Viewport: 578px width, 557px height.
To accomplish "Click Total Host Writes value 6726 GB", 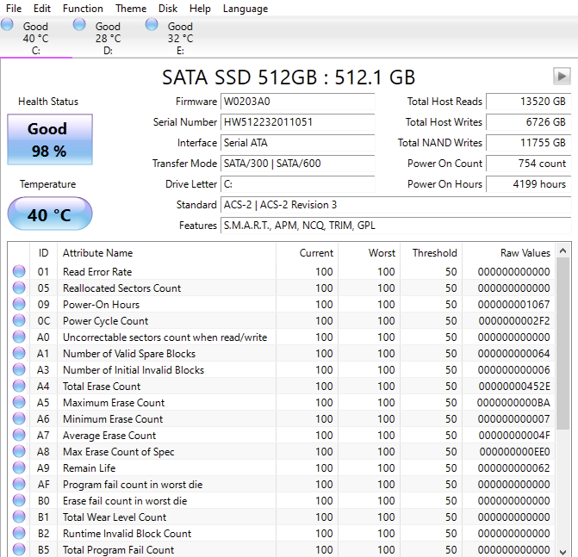I will pyautogui.click(x=528, y=122).
